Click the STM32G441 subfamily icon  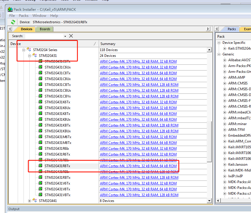(x=34, y=201)
